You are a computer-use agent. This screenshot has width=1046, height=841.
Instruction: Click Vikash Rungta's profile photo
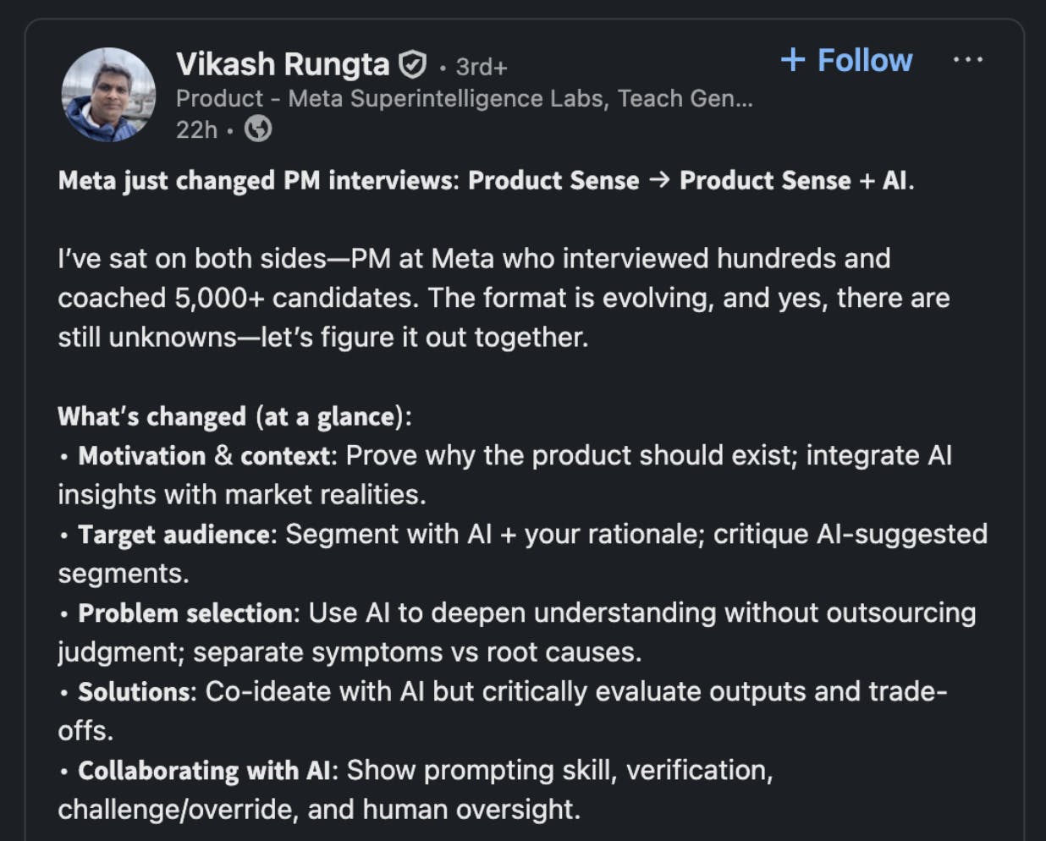pyautogui.click(x=108, y=96)
